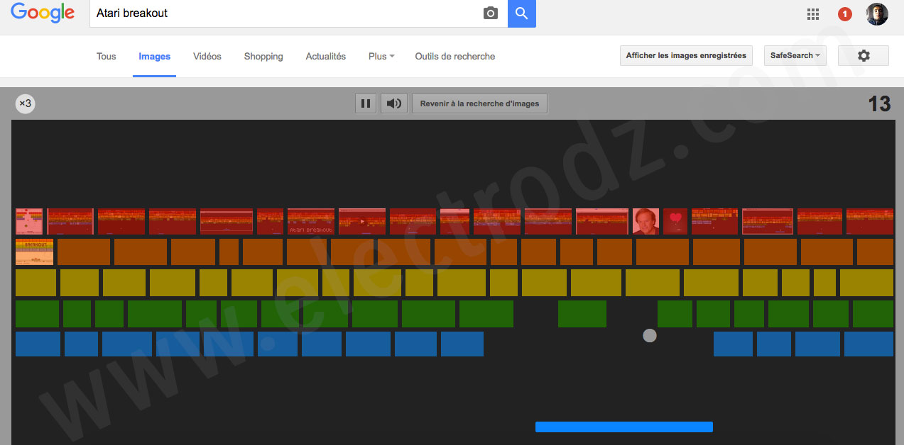Image resolution: width=904 pixels, height=445 pixels.
Task: Open Outils de recherche
Action: 455,57
